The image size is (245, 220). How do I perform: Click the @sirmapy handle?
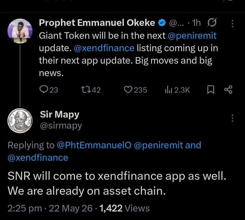(x=61, y=126)
